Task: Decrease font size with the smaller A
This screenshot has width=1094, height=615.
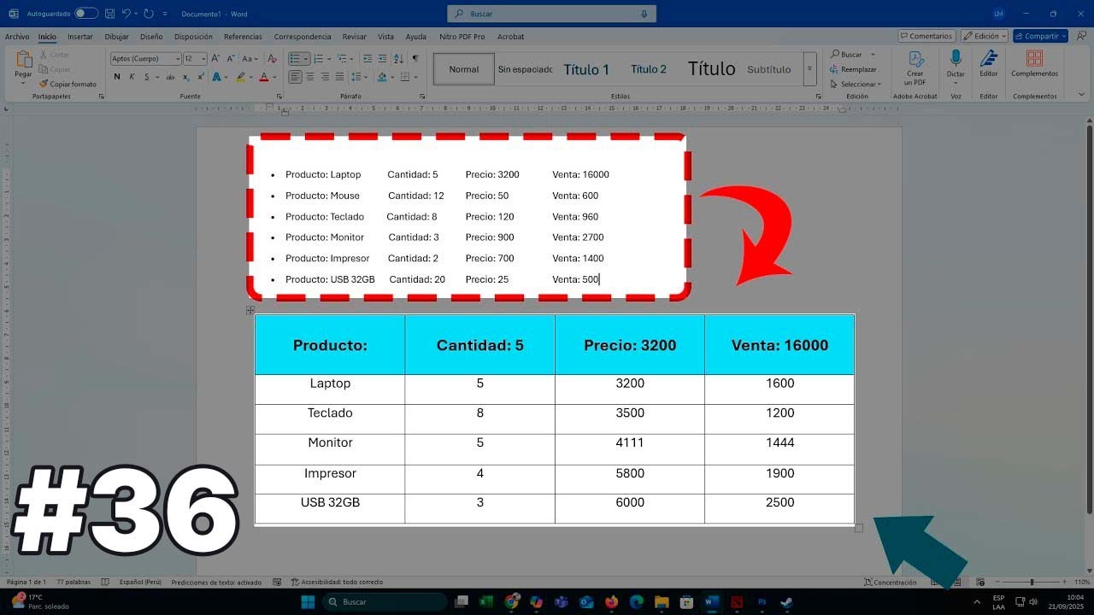Action: [x=231, y=59]
